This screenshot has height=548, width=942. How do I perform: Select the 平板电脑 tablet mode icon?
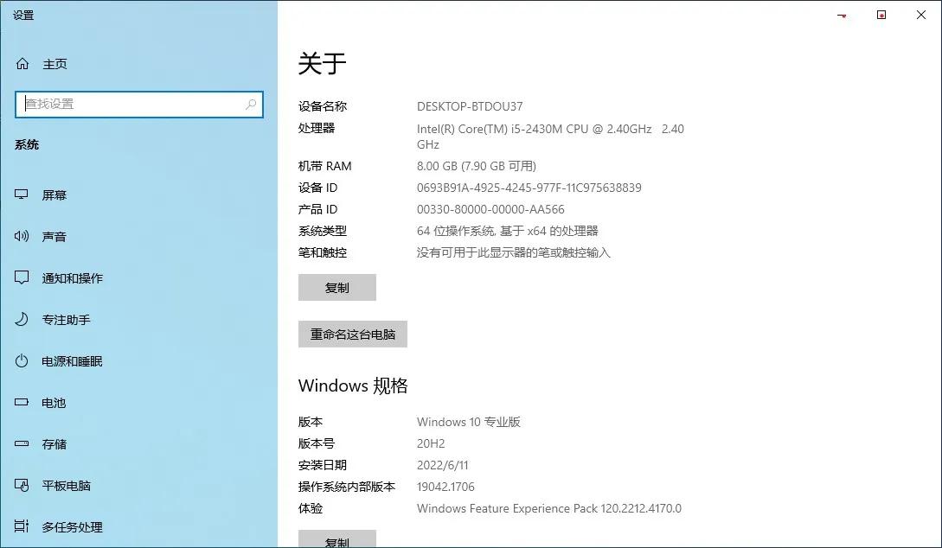[x=21, y=485]
